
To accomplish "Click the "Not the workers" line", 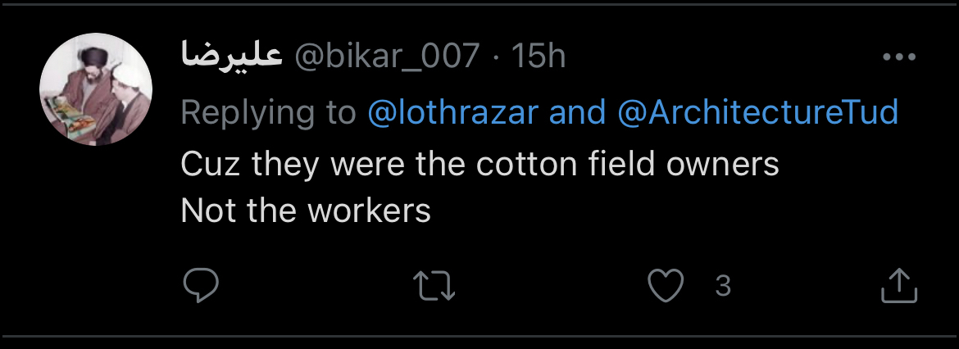I will (x=306, y=211).
